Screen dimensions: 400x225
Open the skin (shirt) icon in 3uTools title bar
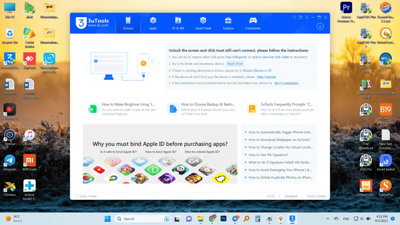tap(294, 17)
